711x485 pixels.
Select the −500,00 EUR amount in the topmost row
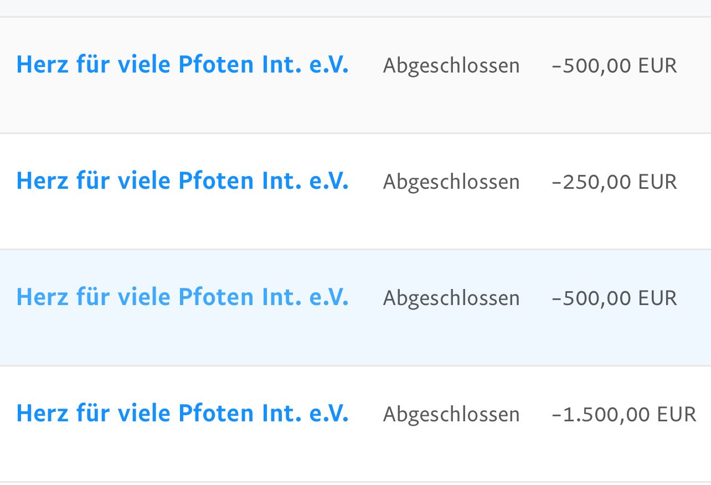click(614, 66)
